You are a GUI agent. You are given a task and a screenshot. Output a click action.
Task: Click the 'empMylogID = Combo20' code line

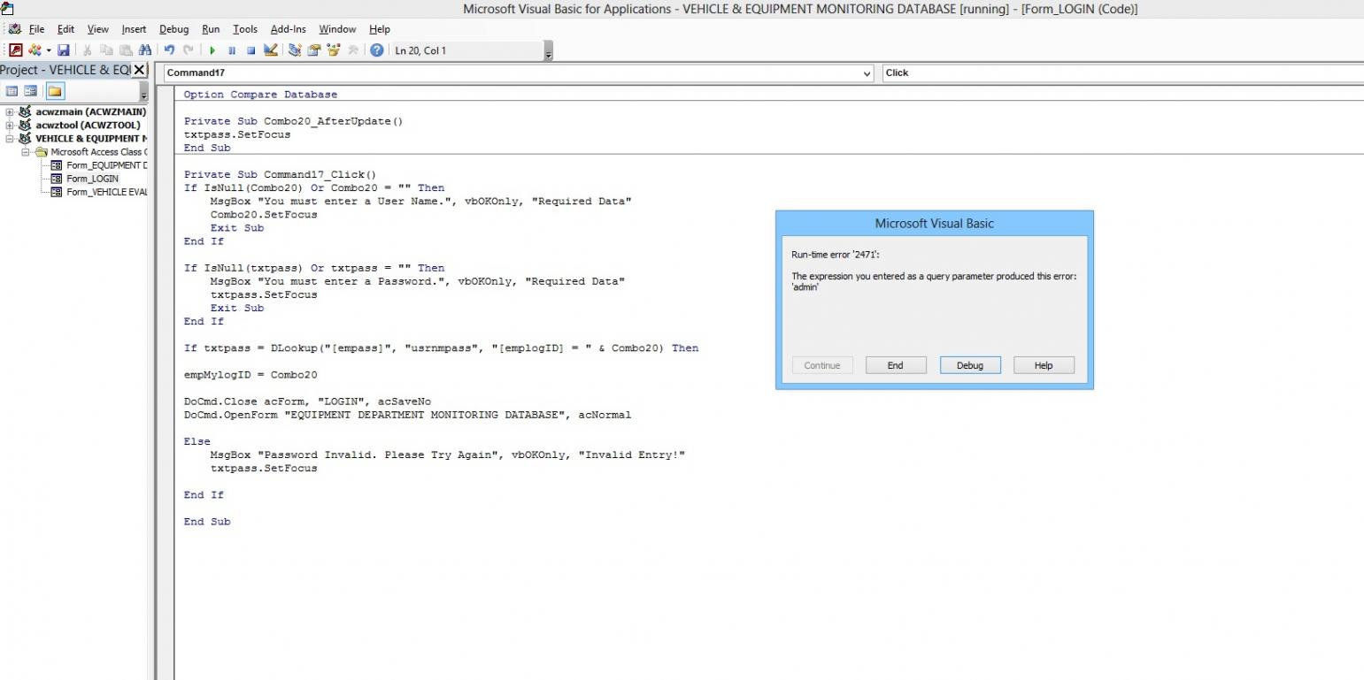250,375
